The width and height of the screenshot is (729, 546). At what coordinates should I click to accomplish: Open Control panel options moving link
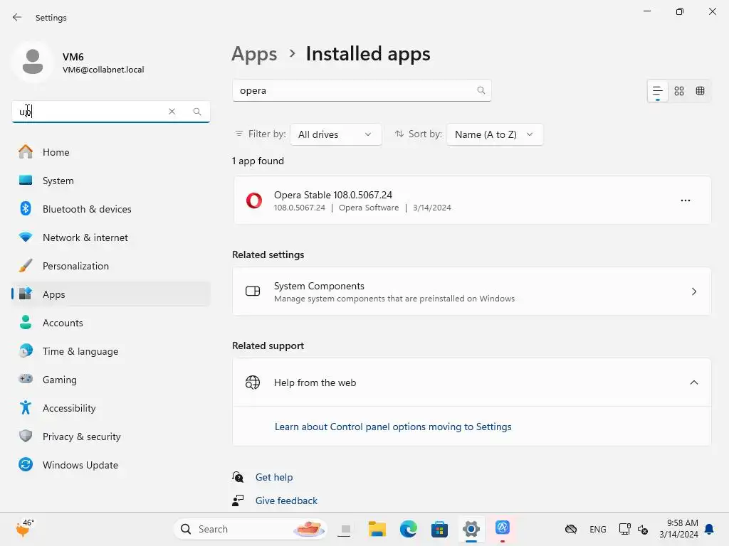point(393,427)
